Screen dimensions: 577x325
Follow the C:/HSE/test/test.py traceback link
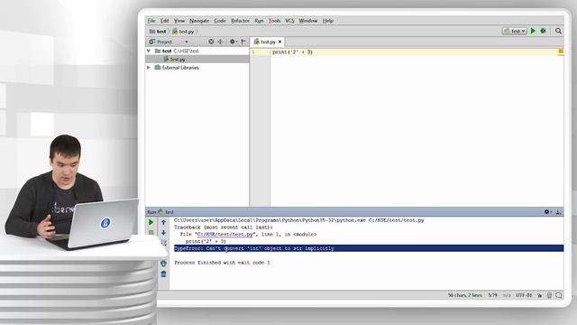[x=225, y=234]
